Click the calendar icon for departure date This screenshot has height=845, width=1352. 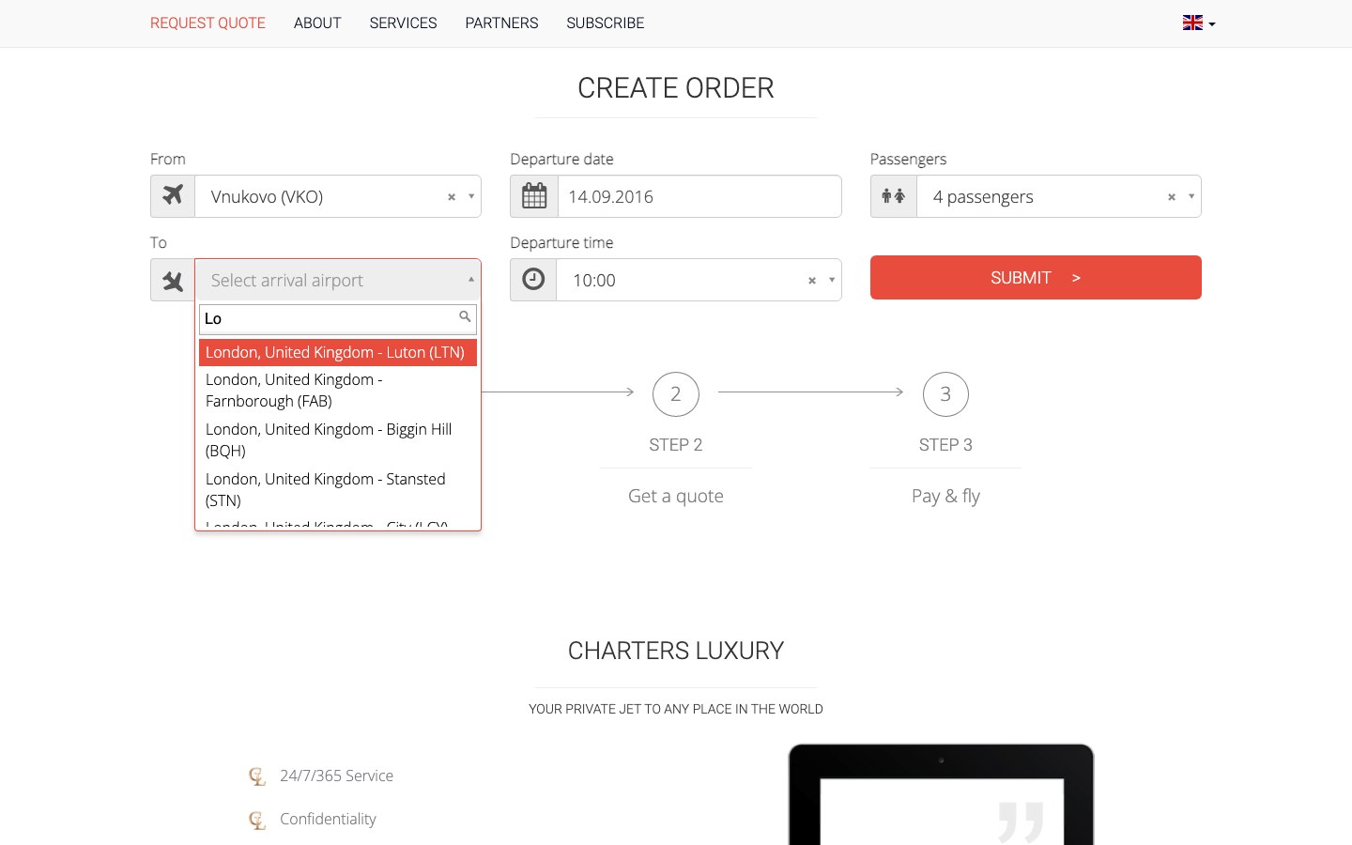click(534, 196)
